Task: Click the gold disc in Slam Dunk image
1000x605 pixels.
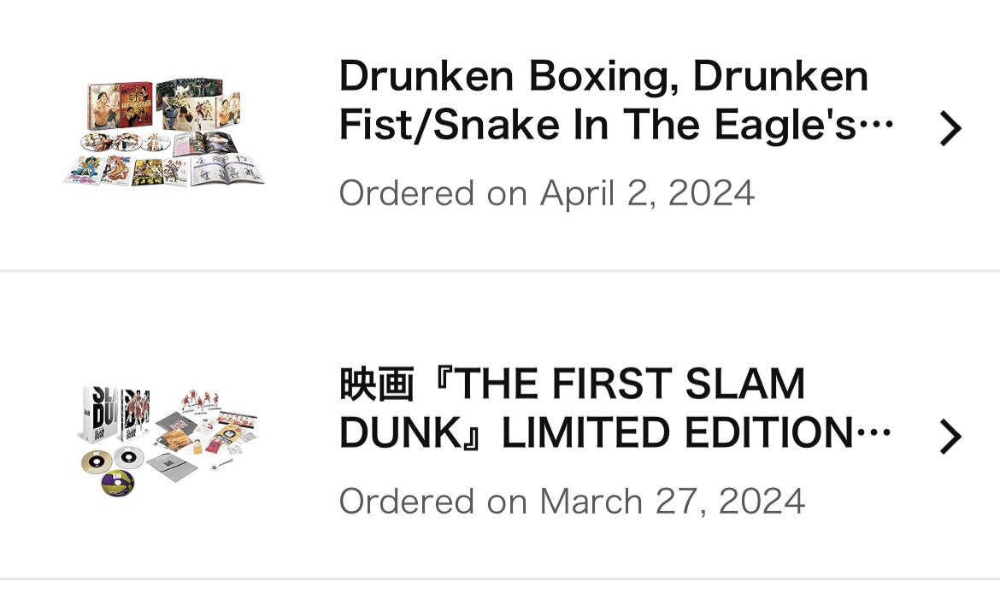Action: (x=97, y=461)
